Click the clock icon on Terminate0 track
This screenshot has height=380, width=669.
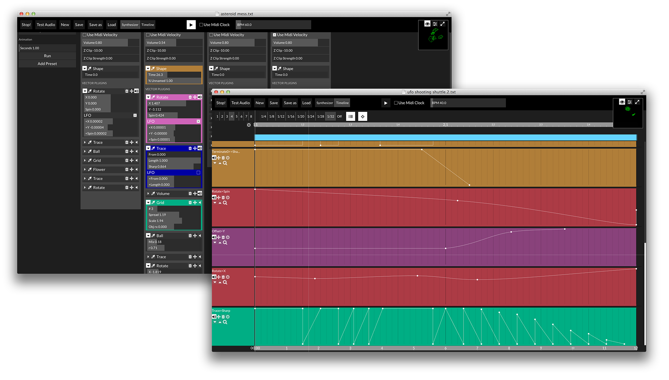228,158
